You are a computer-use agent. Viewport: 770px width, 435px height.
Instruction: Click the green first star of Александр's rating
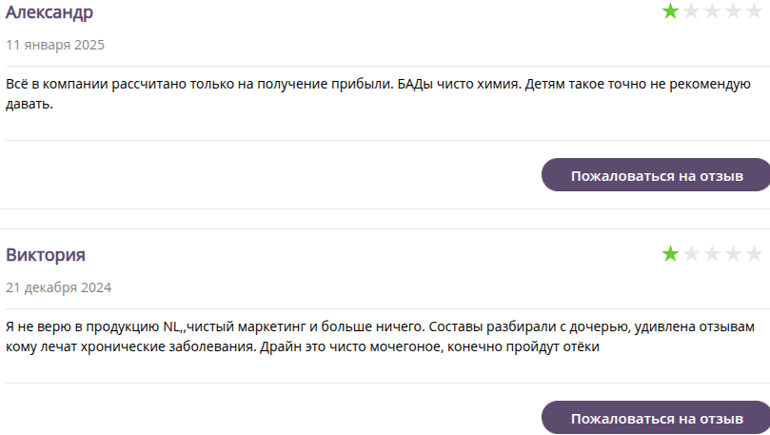pos(671,11)
